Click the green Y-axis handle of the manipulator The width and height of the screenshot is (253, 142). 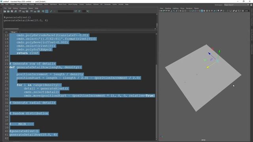pyautogui.click(x=219, y=52)
